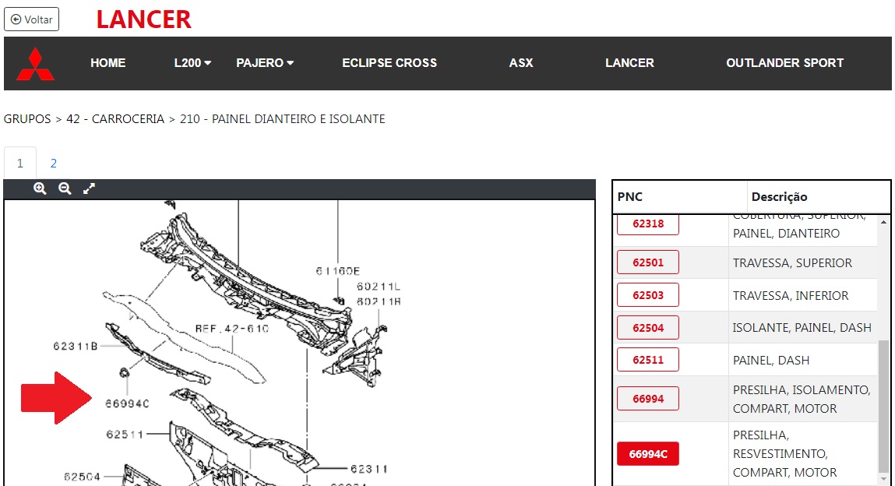
Task: Click PNC 62504 insulator button
Action: point(647,328)
